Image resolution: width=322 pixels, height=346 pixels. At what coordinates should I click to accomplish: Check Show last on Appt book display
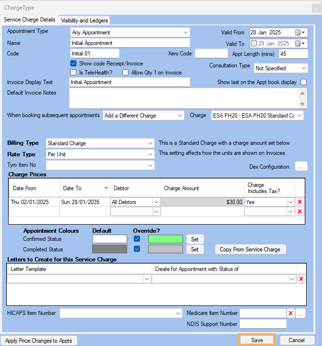(x=304, y=82)
